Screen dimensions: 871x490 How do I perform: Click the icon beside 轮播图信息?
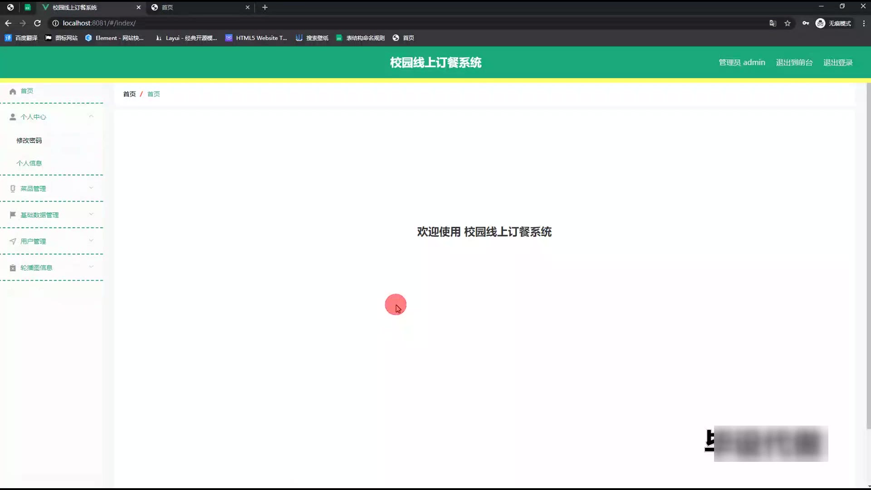click(13, 268)
